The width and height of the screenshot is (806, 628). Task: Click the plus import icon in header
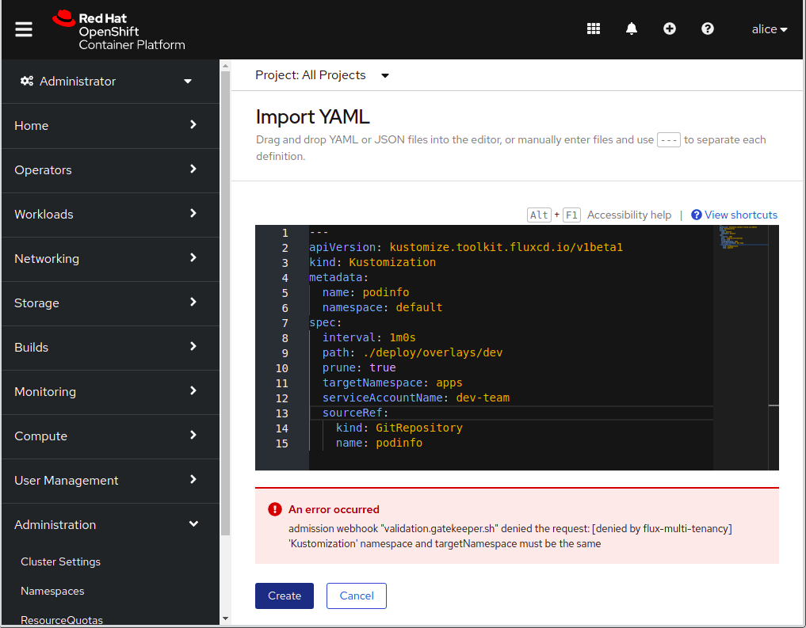tap(669, 29)
